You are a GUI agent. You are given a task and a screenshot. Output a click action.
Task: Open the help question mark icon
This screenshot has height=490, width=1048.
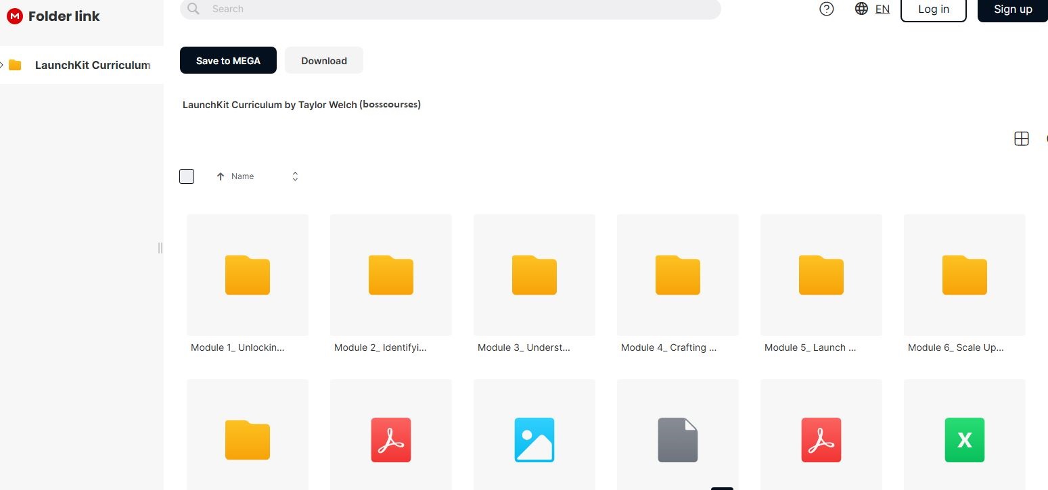point(826,9)
